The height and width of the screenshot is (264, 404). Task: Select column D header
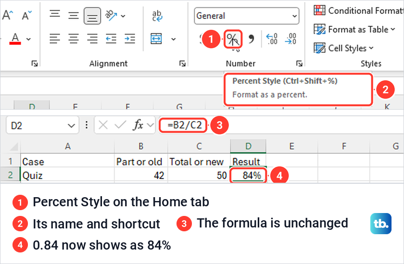pyautogui.click(x=248, y=146)
